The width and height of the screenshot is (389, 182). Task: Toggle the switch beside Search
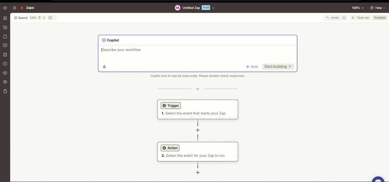click(52, 18)
